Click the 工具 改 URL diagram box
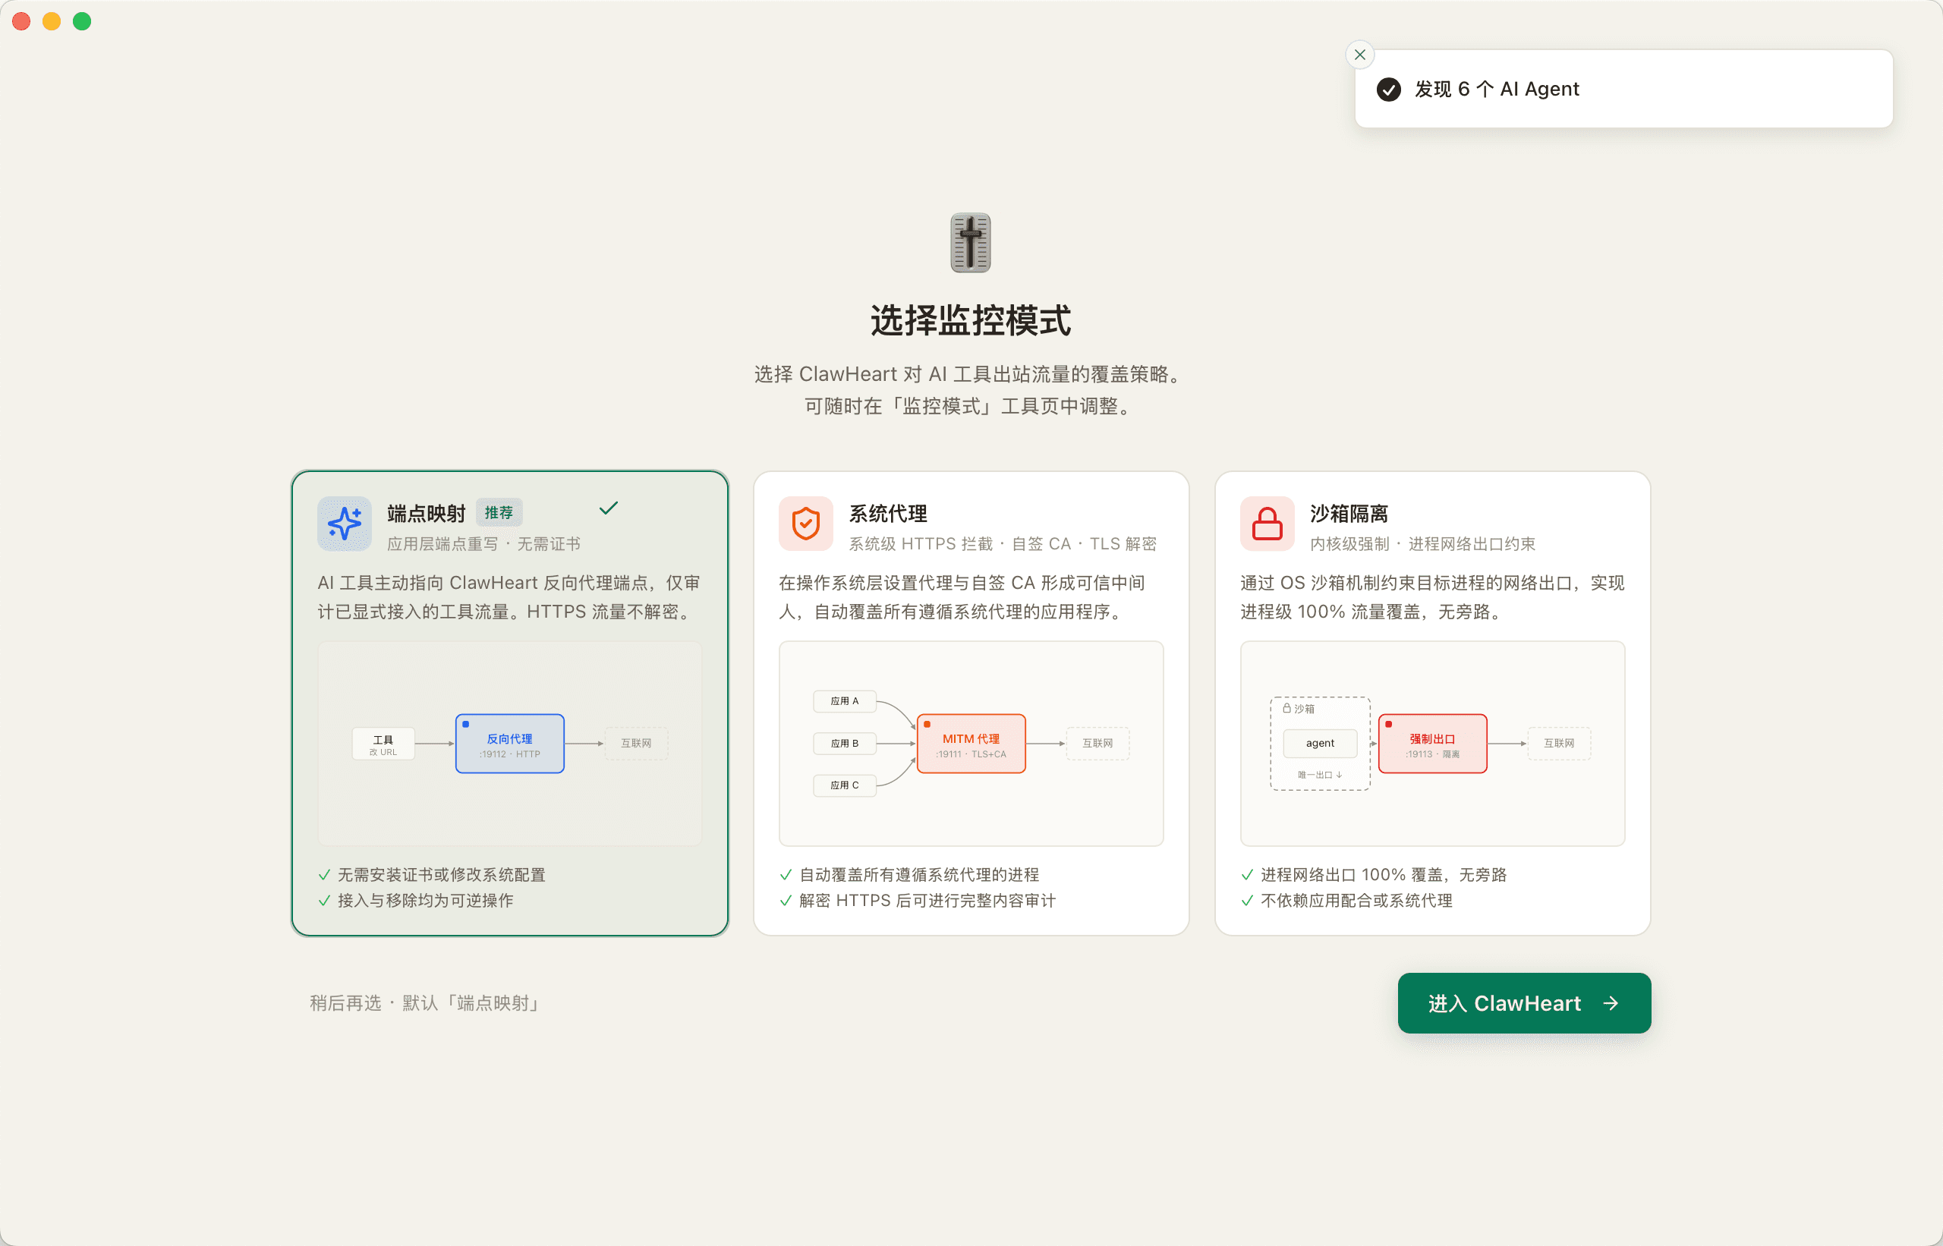This screenshot has width=1943, height=1246. point(383,744)
